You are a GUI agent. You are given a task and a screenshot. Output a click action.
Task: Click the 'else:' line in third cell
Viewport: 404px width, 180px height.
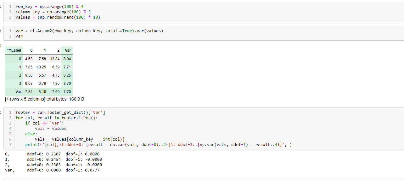click(31, 134)
